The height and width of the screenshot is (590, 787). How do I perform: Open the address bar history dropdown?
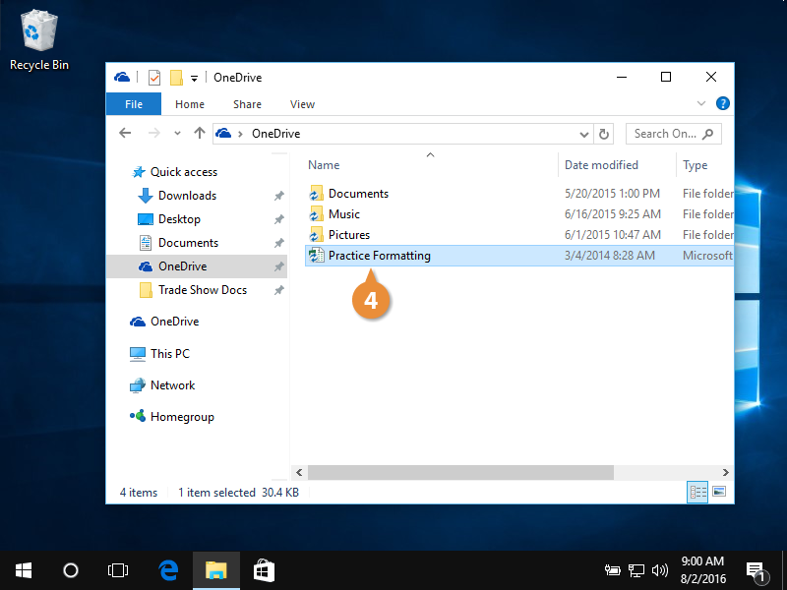[x=584, y=134]
